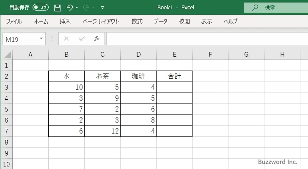Viewport: 308px width, 169px height.
Task: Select cell C4 containing 9
Action: point(102,98)
